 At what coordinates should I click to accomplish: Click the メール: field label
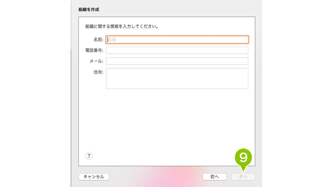coord(96,61)
